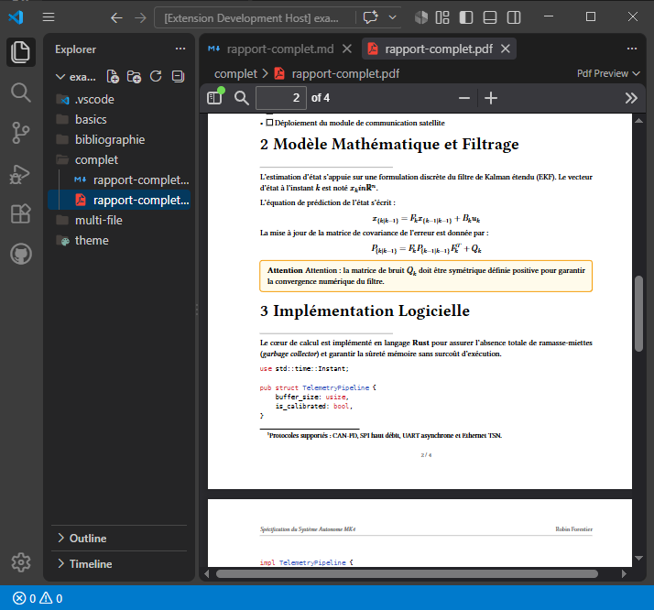
Task: Open the Run and Debug view
Action: point(20,173)
